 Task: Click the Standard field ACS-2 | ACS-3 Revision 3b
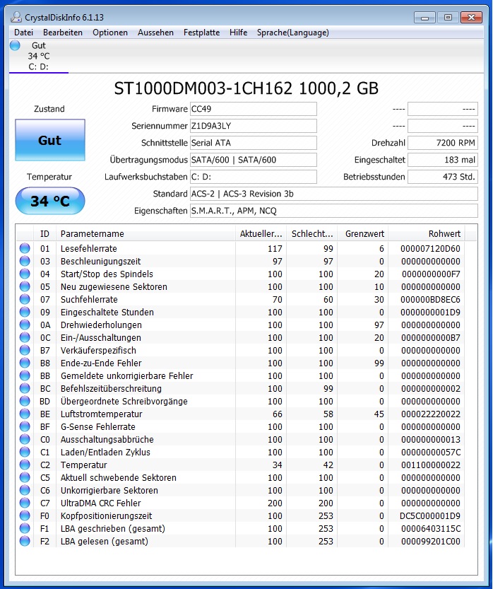click(x=334, y=194)
